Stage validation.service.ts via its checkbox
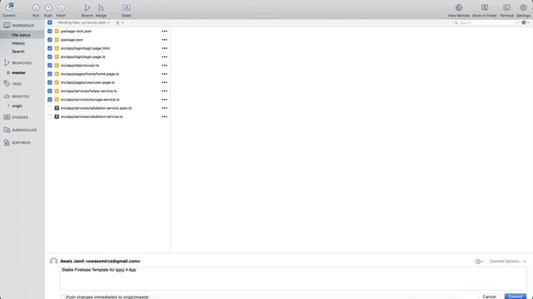 point(50,116)
